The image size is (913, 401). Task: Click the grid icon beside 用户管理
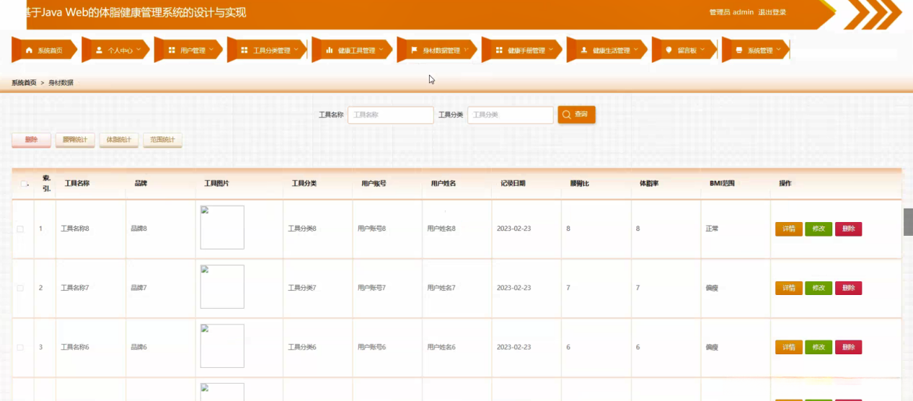pyautogui.click(x=172, y=50)
